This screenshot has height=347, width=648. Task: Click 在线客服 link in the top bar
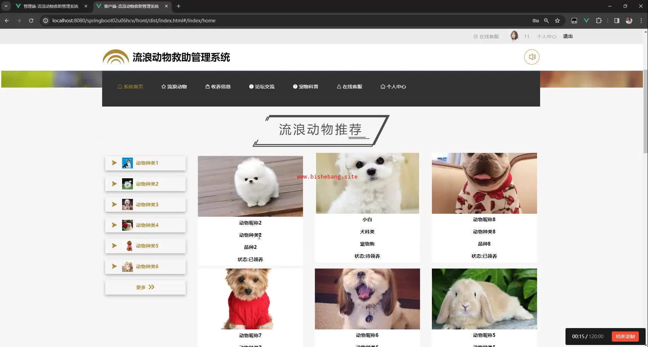coord(486,37)
